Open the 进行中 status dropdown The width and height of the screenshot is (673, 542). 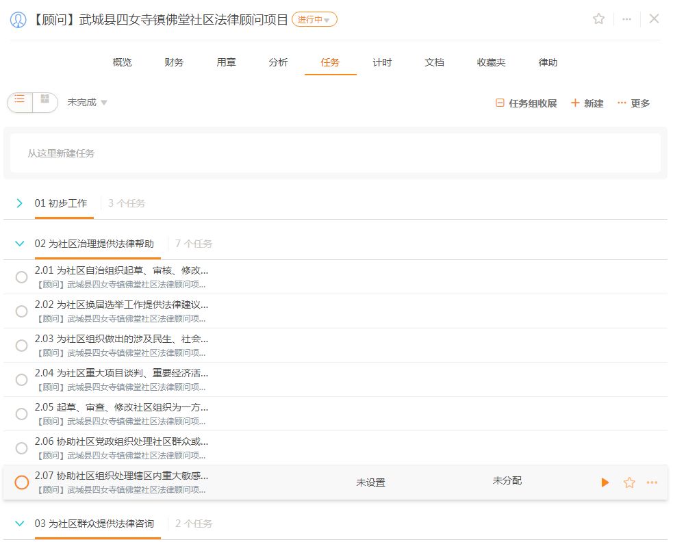pos(314,20)
